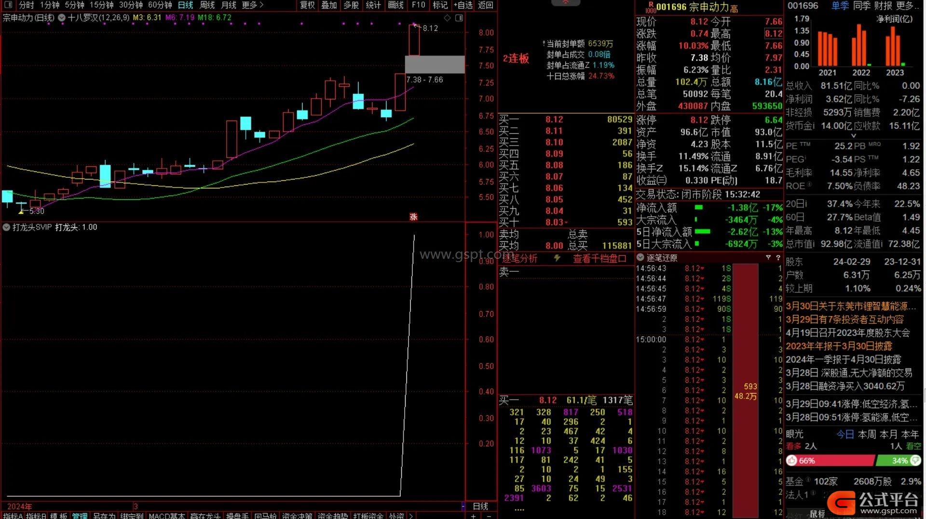Open 逐笔分析 link
The width and height of the screenshot is (926, 519).
519,258
